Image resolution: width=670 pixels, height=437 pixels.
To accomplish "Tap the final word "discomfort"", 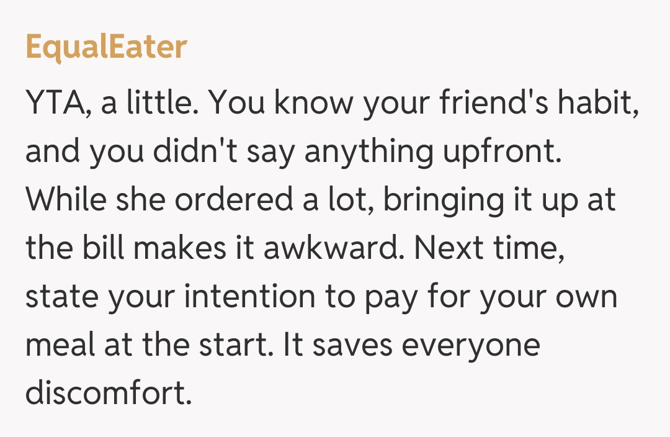I will click(105, 394).
